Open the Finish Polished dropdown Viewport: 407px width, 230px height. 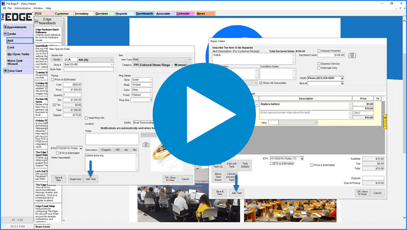point(150,95)
